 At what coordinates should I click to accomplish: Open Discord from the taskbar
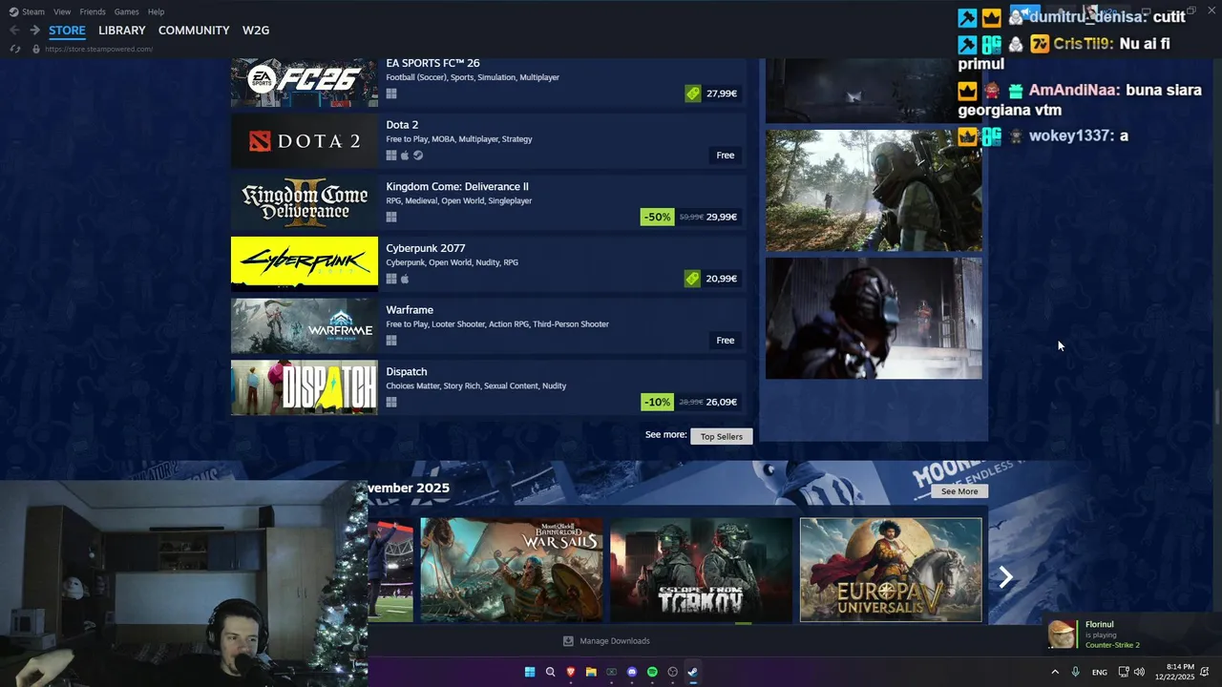click(x=632, y=672)
